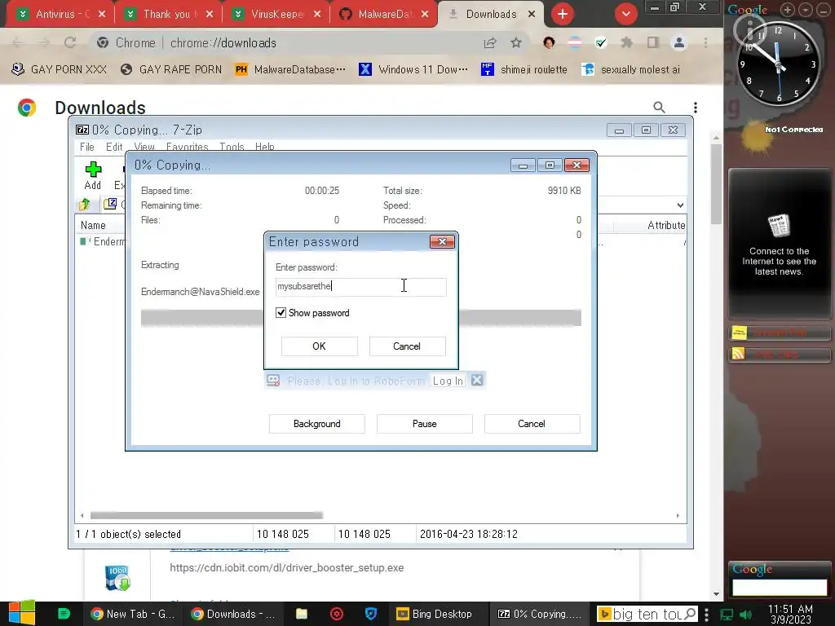Click the RoboForm icon
Image resolution: width=835 pixels, height=626 pixels.
[273, 381]
